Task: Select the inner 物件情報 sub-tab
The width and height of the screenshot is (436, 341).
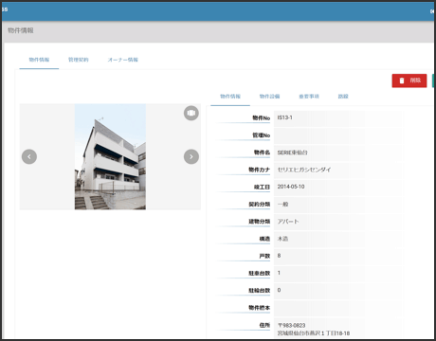Action: (230, 97)
